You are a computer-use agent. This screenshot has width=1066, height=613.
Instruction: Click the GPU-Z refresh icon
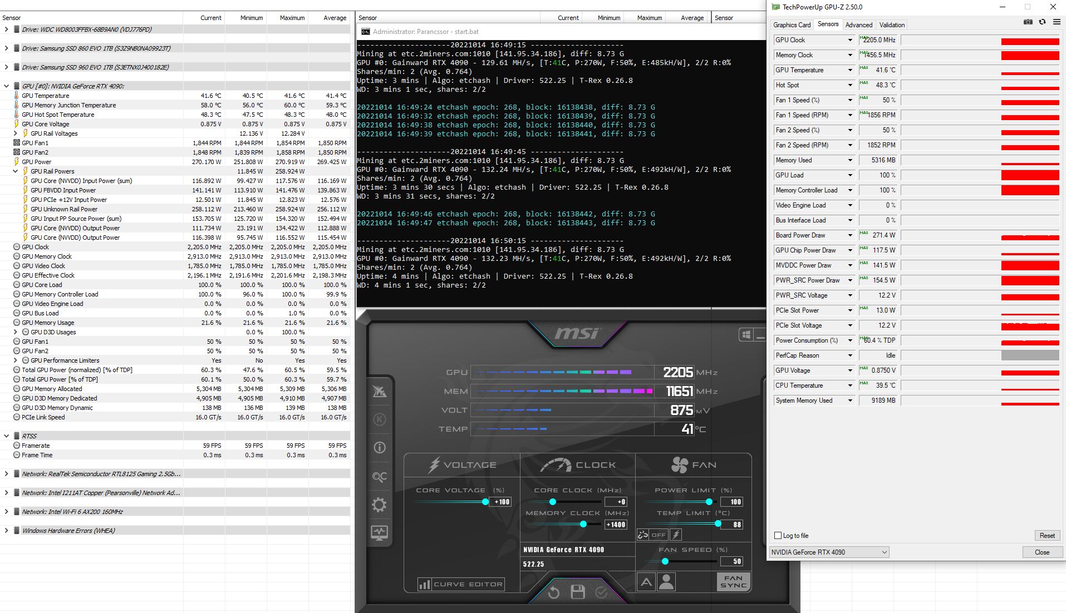point(1042,22)
